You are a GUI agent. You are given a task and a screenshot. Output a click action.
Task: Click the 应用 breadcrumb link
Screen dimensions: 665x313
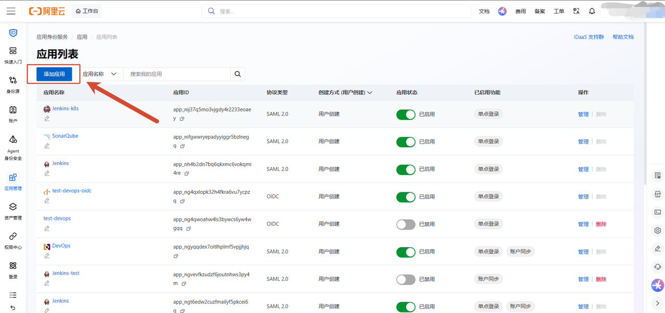tap(82, 37)
